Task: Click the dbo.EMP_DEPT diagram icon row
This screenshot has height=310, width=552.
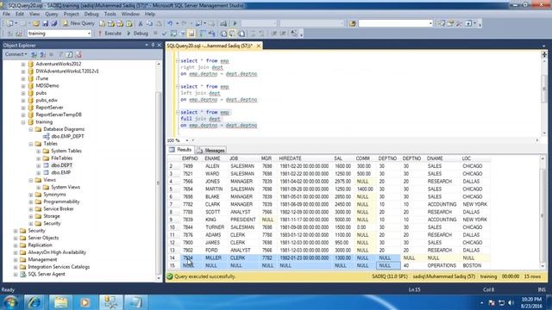Action: pos(63,136)
